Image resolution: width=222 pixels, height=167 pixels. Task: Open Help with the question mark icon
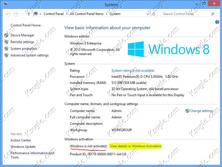(217, 22)
